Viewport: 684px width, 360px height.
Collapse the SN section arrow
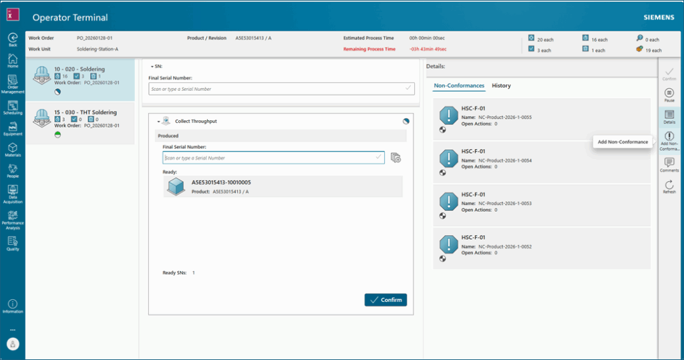click(x=152, y=66)
